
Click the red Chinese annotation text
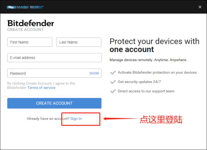pos(161,119)
